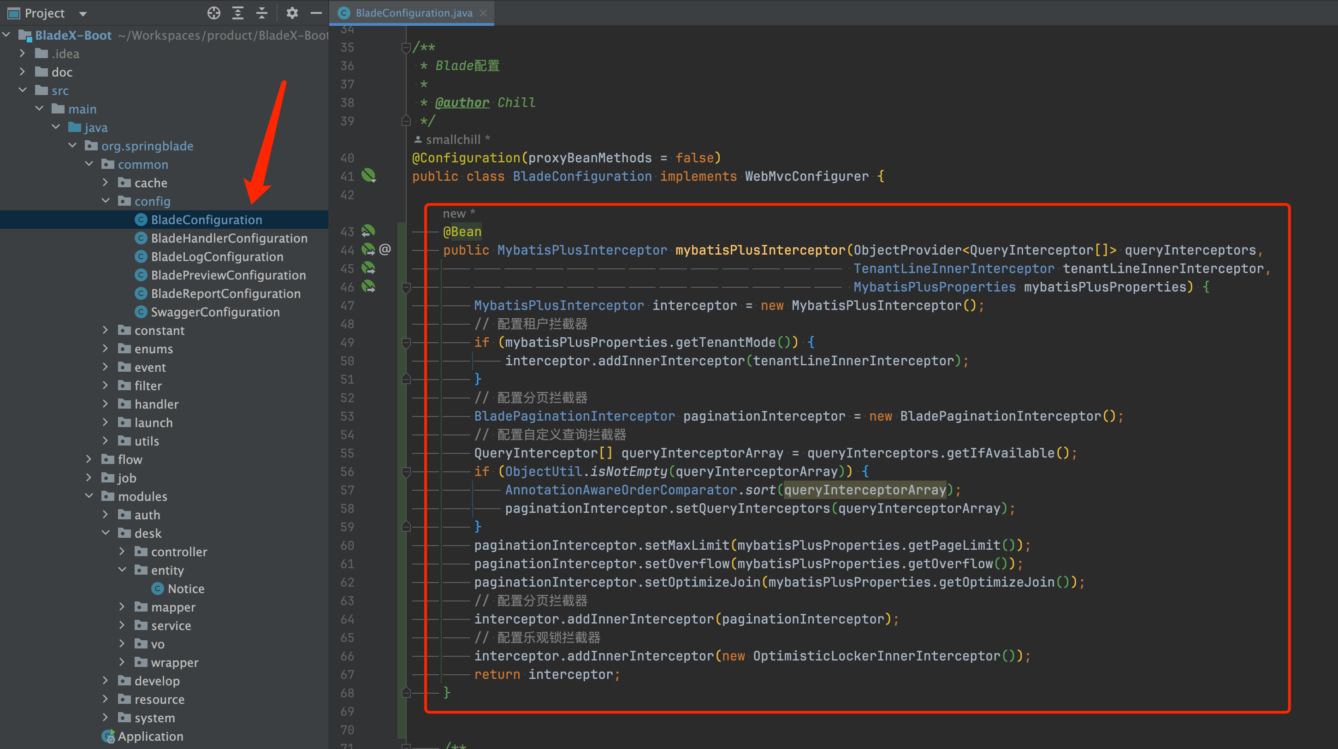This screenshot has height=749, width=1338.
Task: Expand the flow package
Action: coord(89,459)
